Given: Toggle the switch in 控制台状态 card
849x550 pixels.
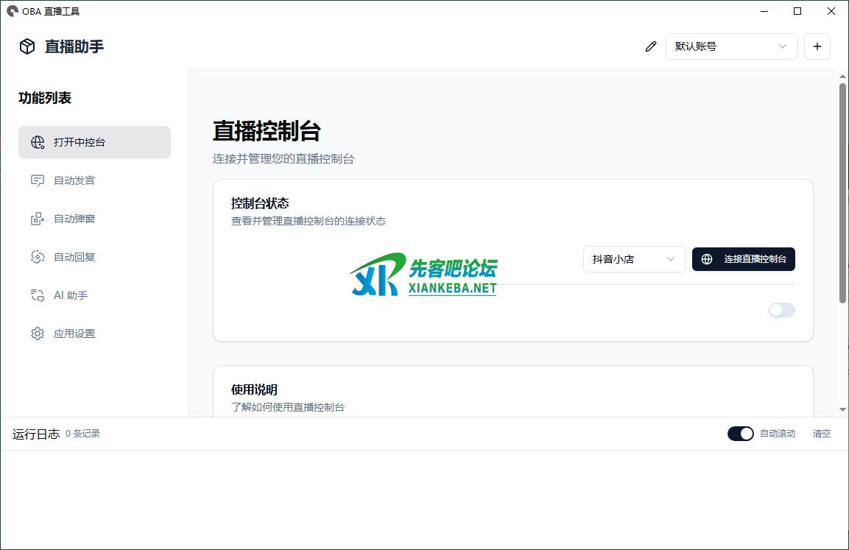Looking at the screenshot, I should point(781,310).
